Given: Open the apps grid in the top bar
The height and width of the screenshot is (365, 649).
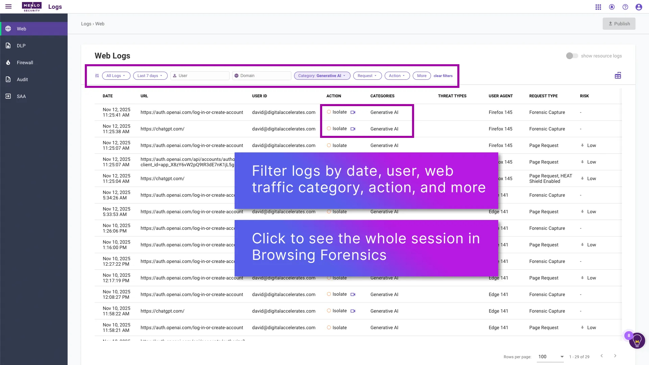Looking at the screenshot, I should pos(598,7).
